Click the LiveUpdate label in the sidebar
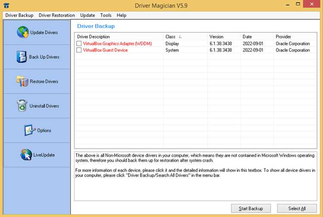 (x=44, y=155)
